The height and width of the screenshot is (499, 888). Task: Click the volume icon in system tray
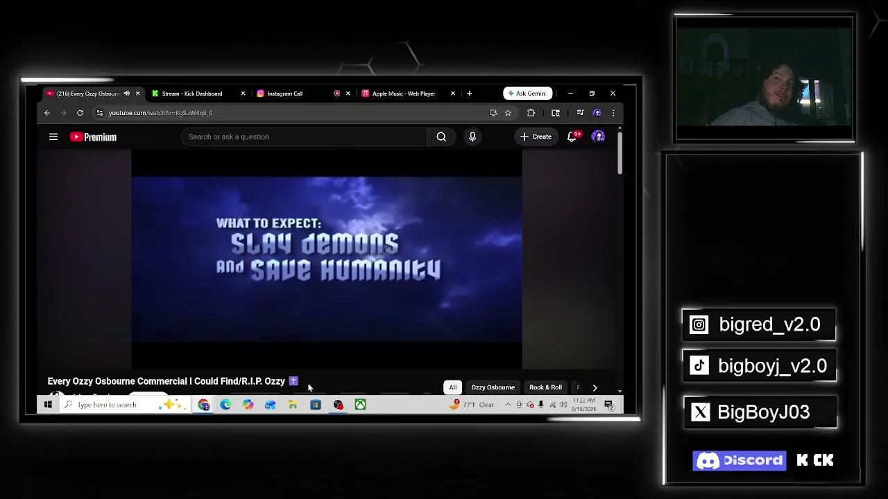[x=563, y=405]
